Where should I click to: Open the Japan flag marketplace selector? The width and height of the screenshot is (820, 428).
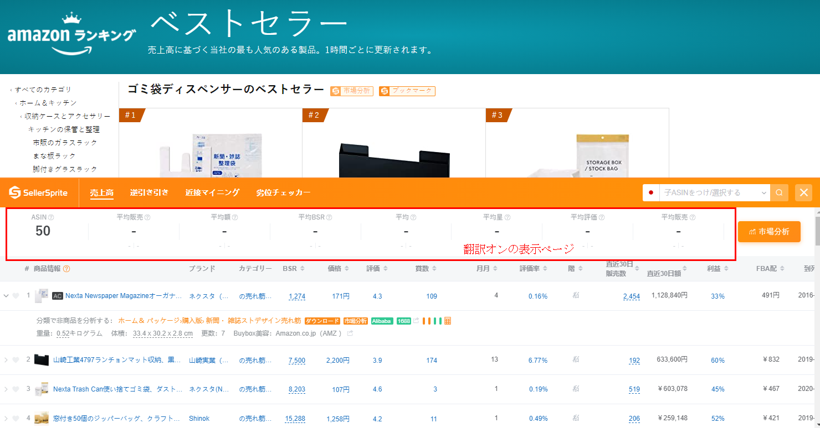[651, 192]
